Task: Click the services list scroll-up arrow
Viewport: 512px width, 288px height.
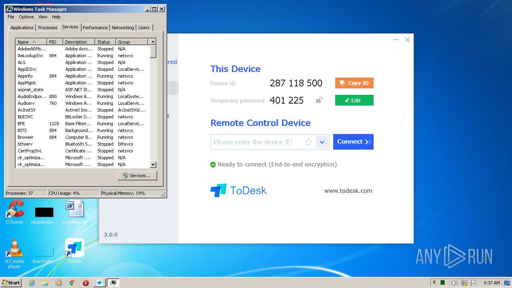Action: click(153, 42)
